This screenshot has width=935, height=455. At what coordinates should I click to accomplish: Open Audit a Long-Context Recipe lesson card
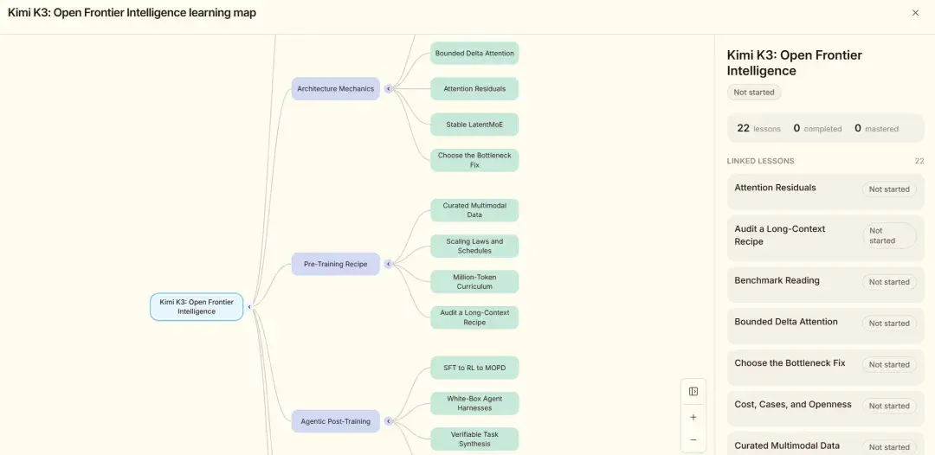click(825, 238)
